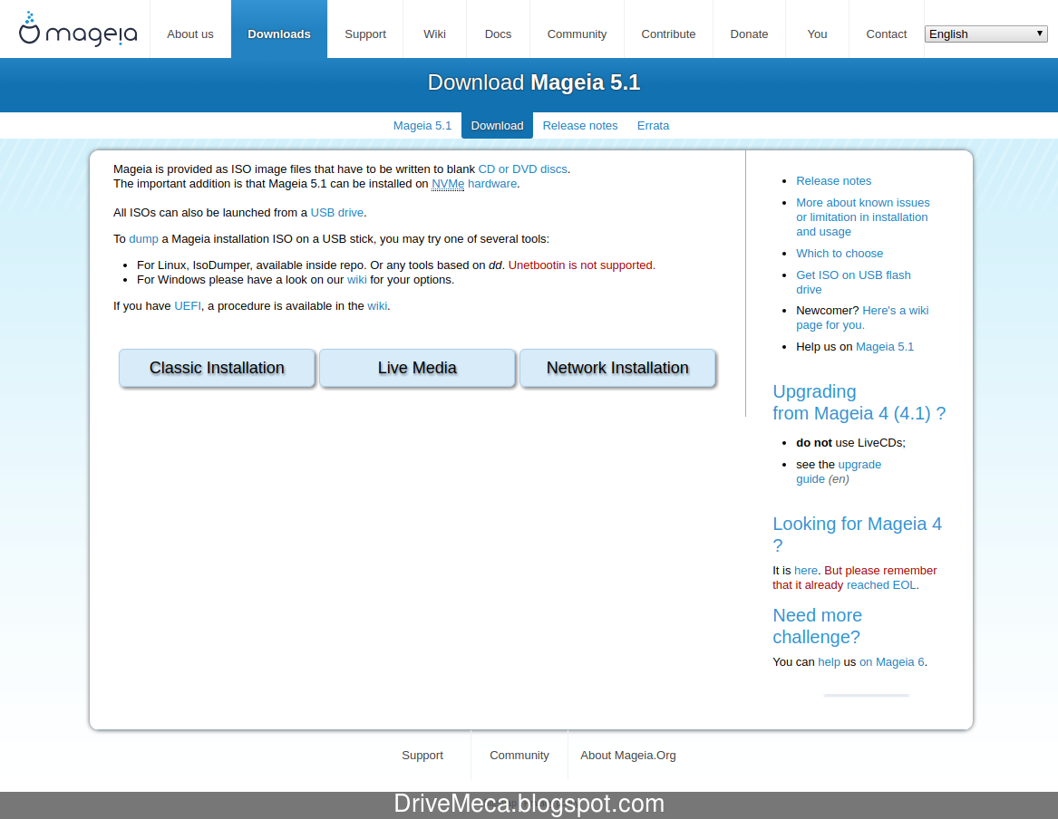Select the Live Media option
1058x819 pixels.
[x=416, y=367]
